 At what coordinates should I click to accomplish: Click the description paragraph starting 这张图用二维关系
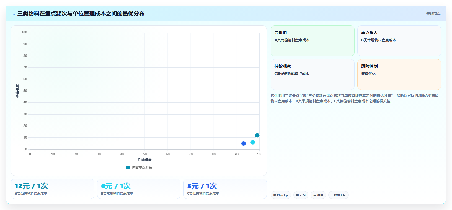(355, 98)
